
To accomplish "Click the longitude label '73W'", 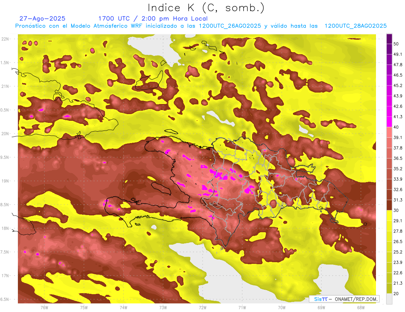I will pos(163,308).
